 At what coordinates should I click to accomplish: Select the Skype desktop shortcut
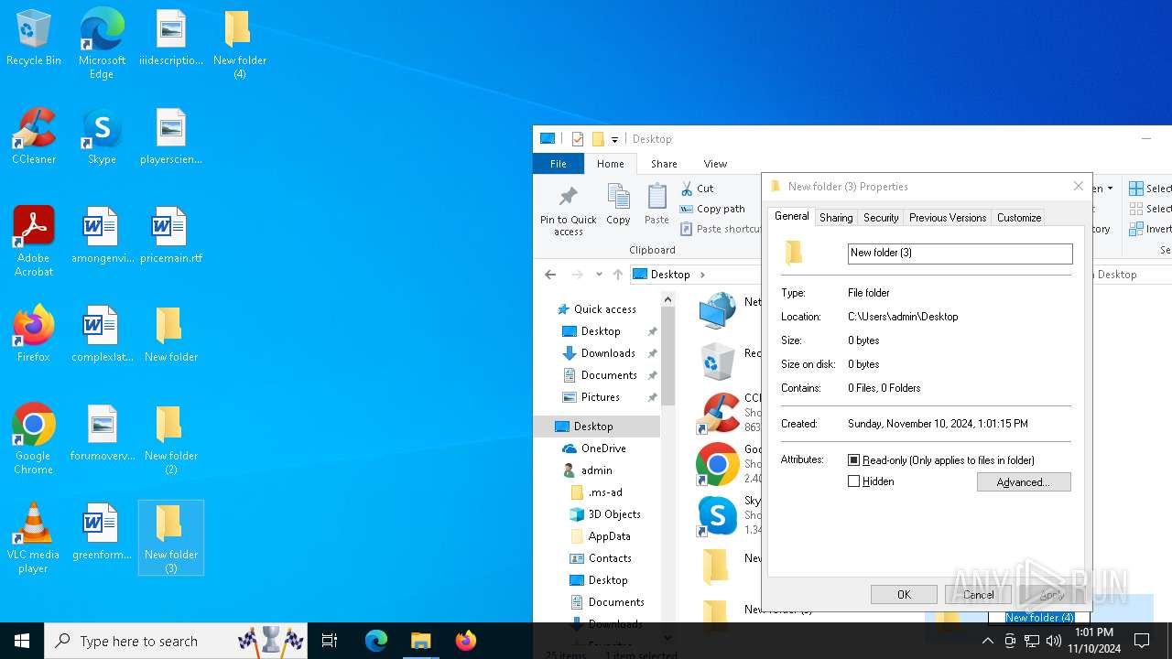pos(102,137)
